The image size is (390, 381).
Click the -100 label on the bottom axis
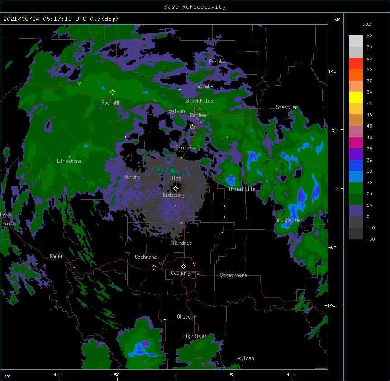[57, 375]
